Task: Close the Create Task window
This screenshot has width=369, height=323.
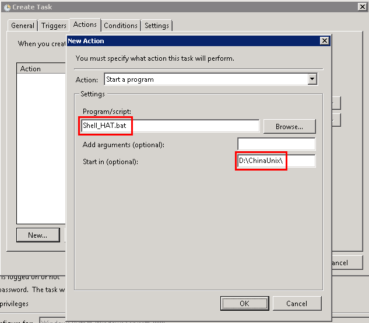Action: point(362,7)
